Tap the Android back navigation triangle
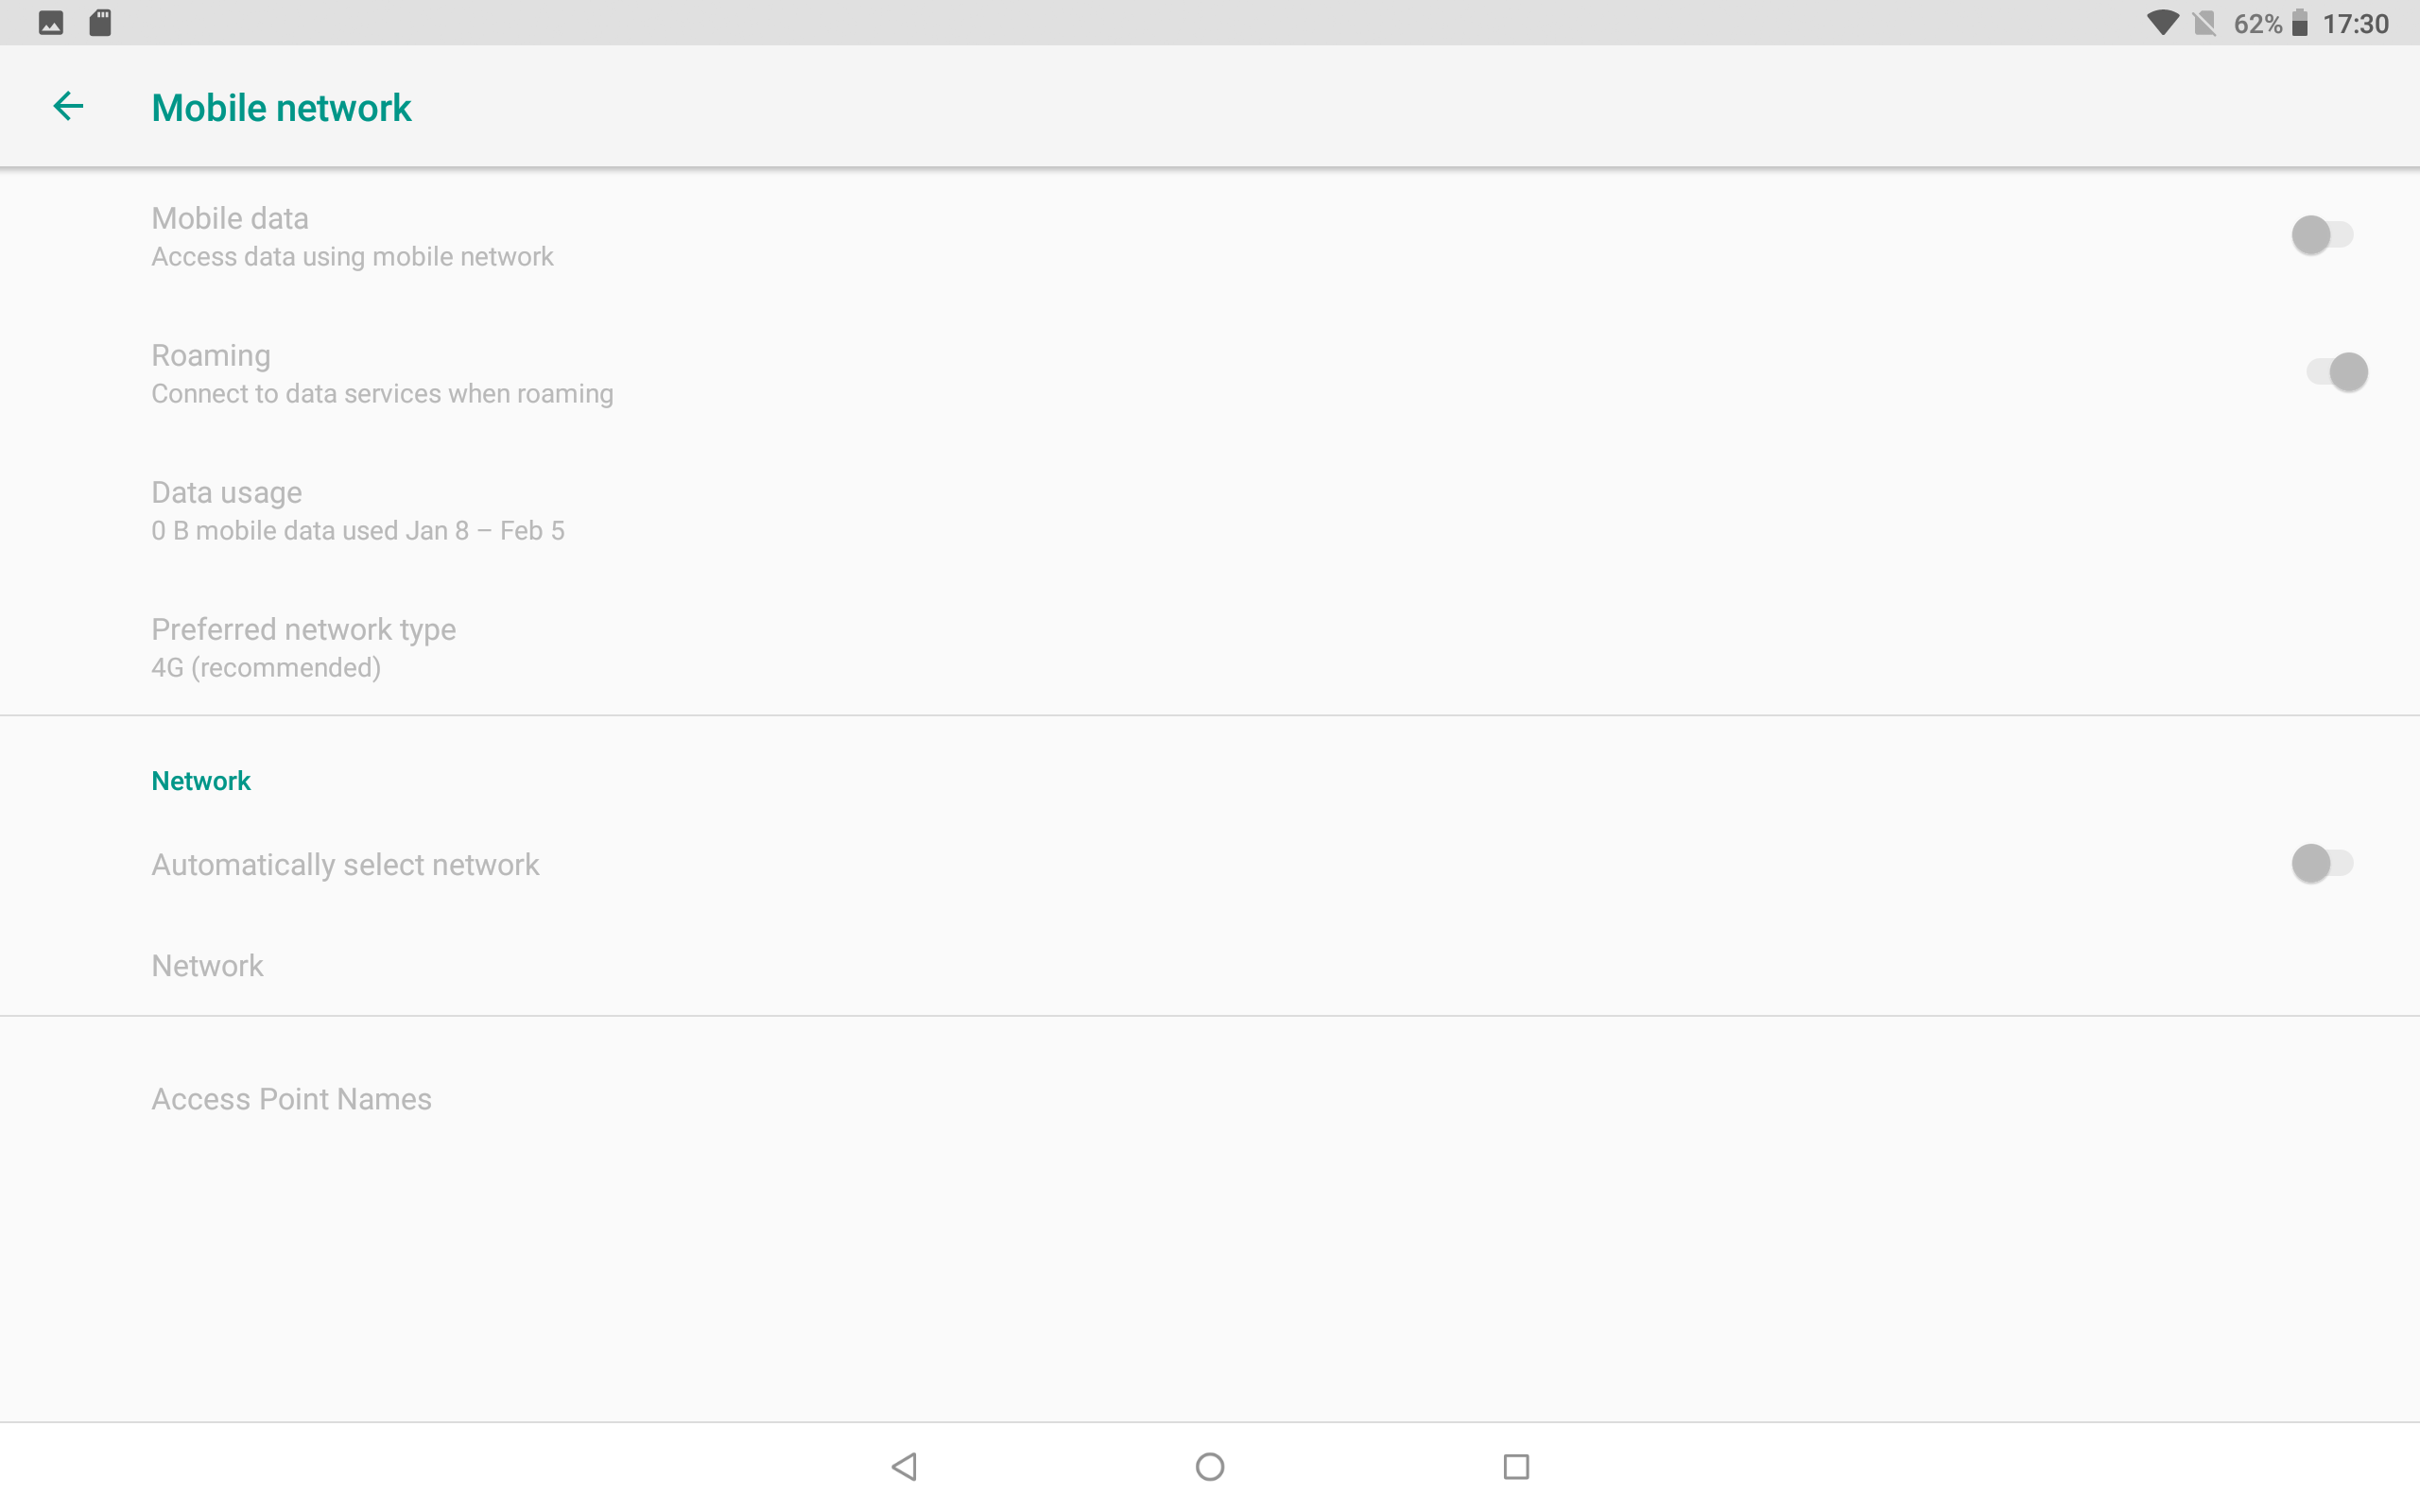2420x1512 pixels. 904,1466
